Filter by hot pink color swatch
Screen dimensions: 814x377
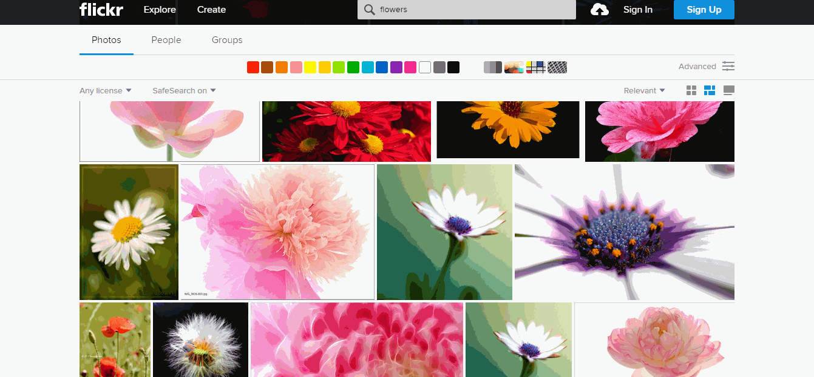coord(410,67)
